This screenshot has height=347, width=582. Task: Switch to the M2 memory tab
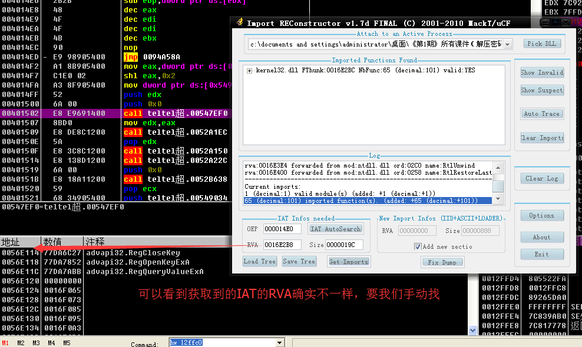tap(21, 343)
